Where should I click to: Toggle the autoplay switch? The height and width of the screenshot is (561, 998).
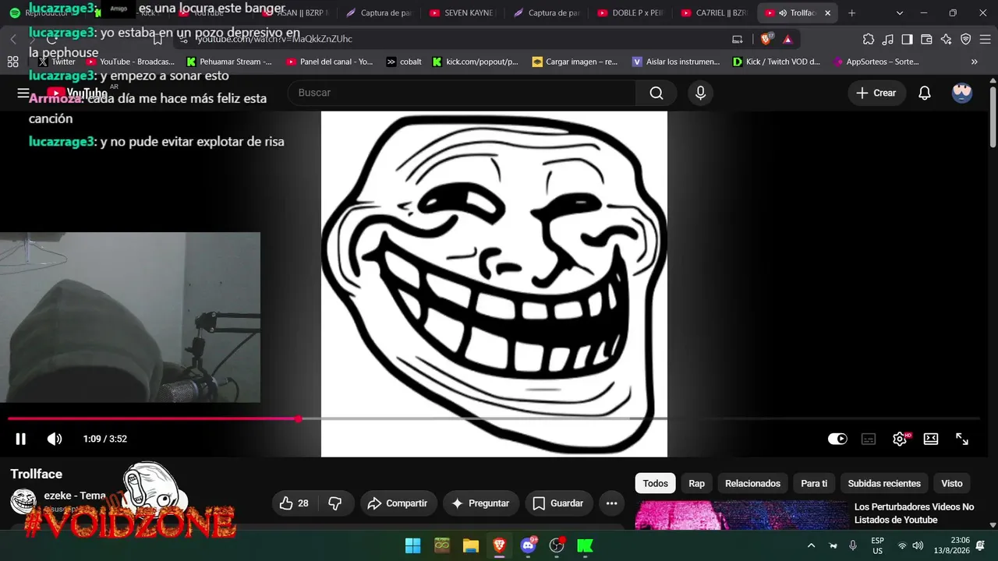(x=837, y=439)
